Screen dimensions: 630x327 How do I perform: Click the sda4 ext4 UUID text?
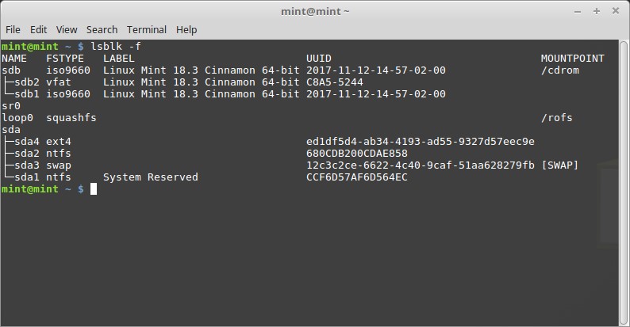420,142
